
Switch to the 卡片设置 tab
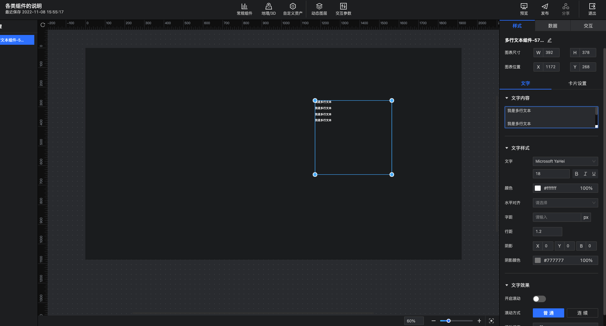point(577,83)
